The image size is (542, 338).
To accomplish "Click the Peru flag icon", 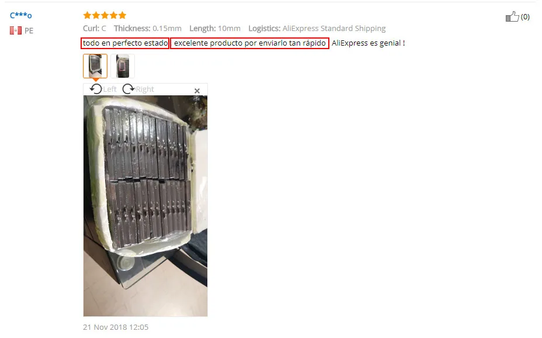I will (16, 30).
